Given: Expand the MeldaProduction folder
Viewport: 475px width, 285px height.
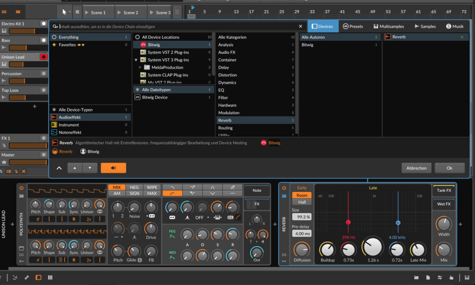Looking at the screenshot, I should 140,68.
